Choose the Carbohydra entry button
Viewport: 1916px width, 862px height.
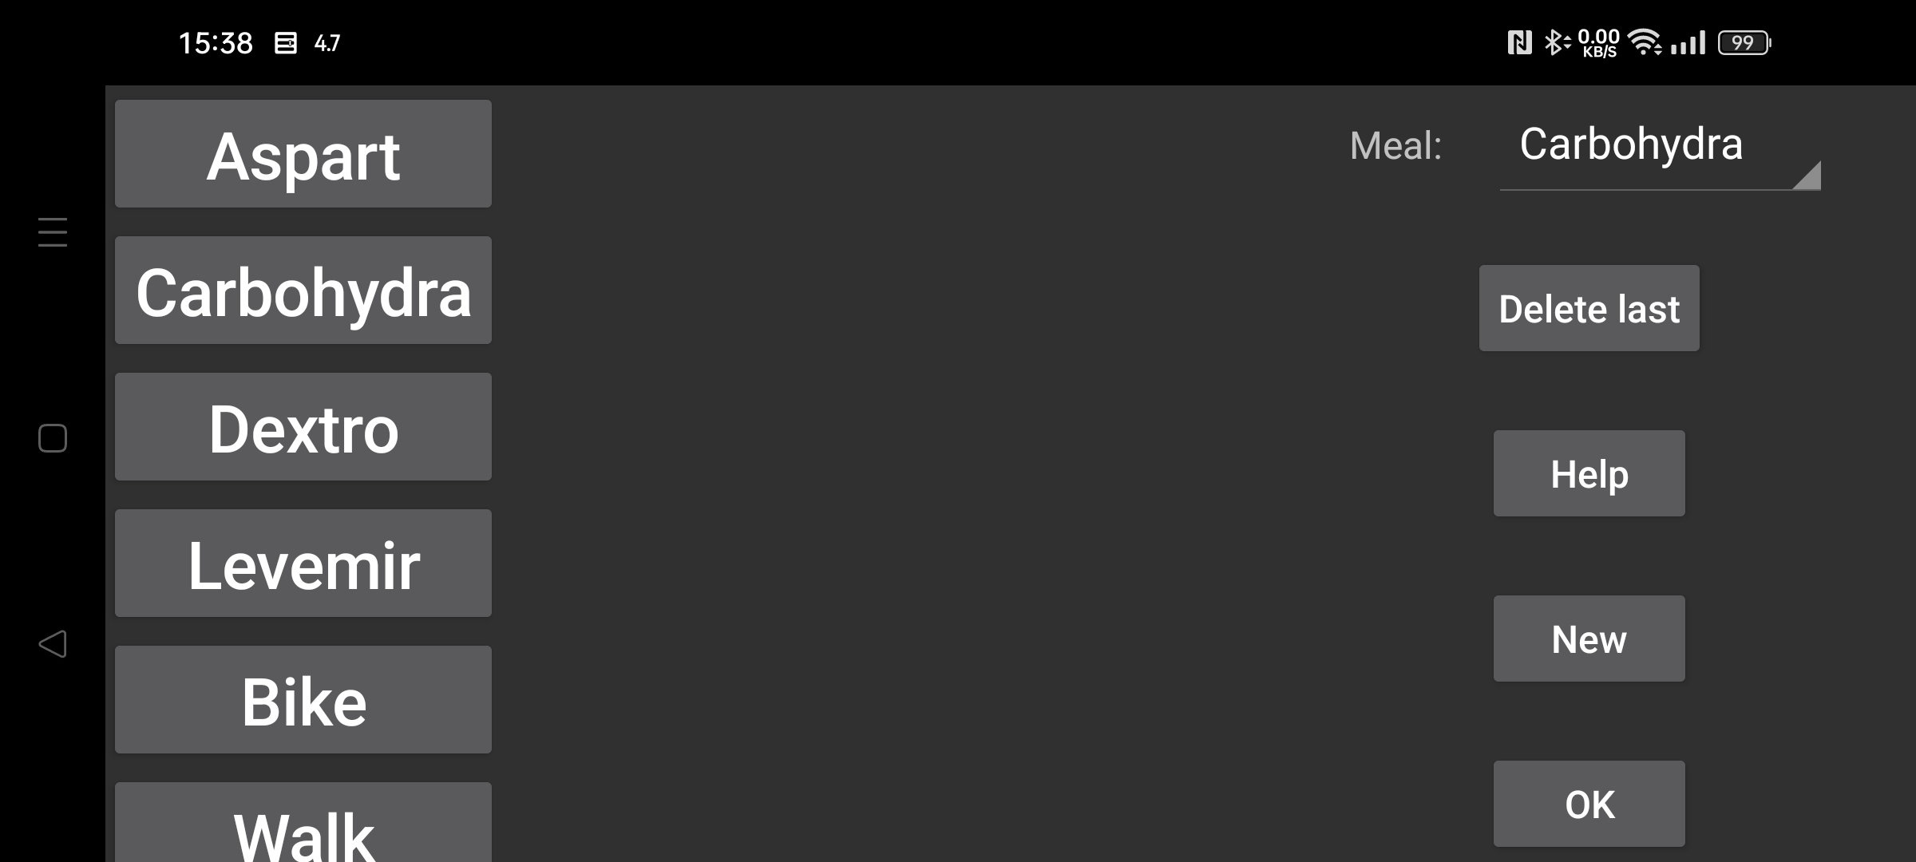point(303,291)
